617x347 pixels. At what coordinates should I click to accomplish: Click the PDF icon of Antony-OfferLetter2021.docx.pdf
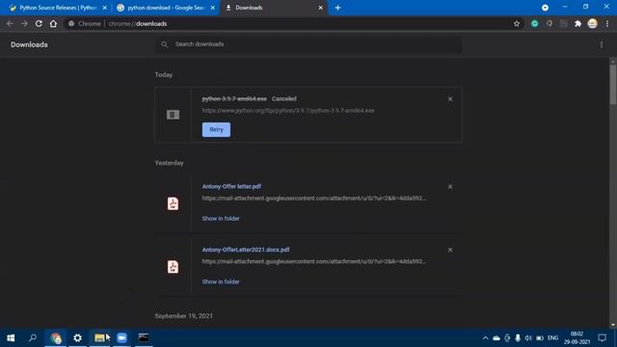(173, 267)
